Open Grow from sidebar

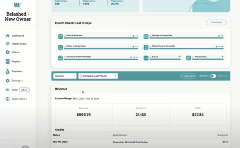(15, 90)
